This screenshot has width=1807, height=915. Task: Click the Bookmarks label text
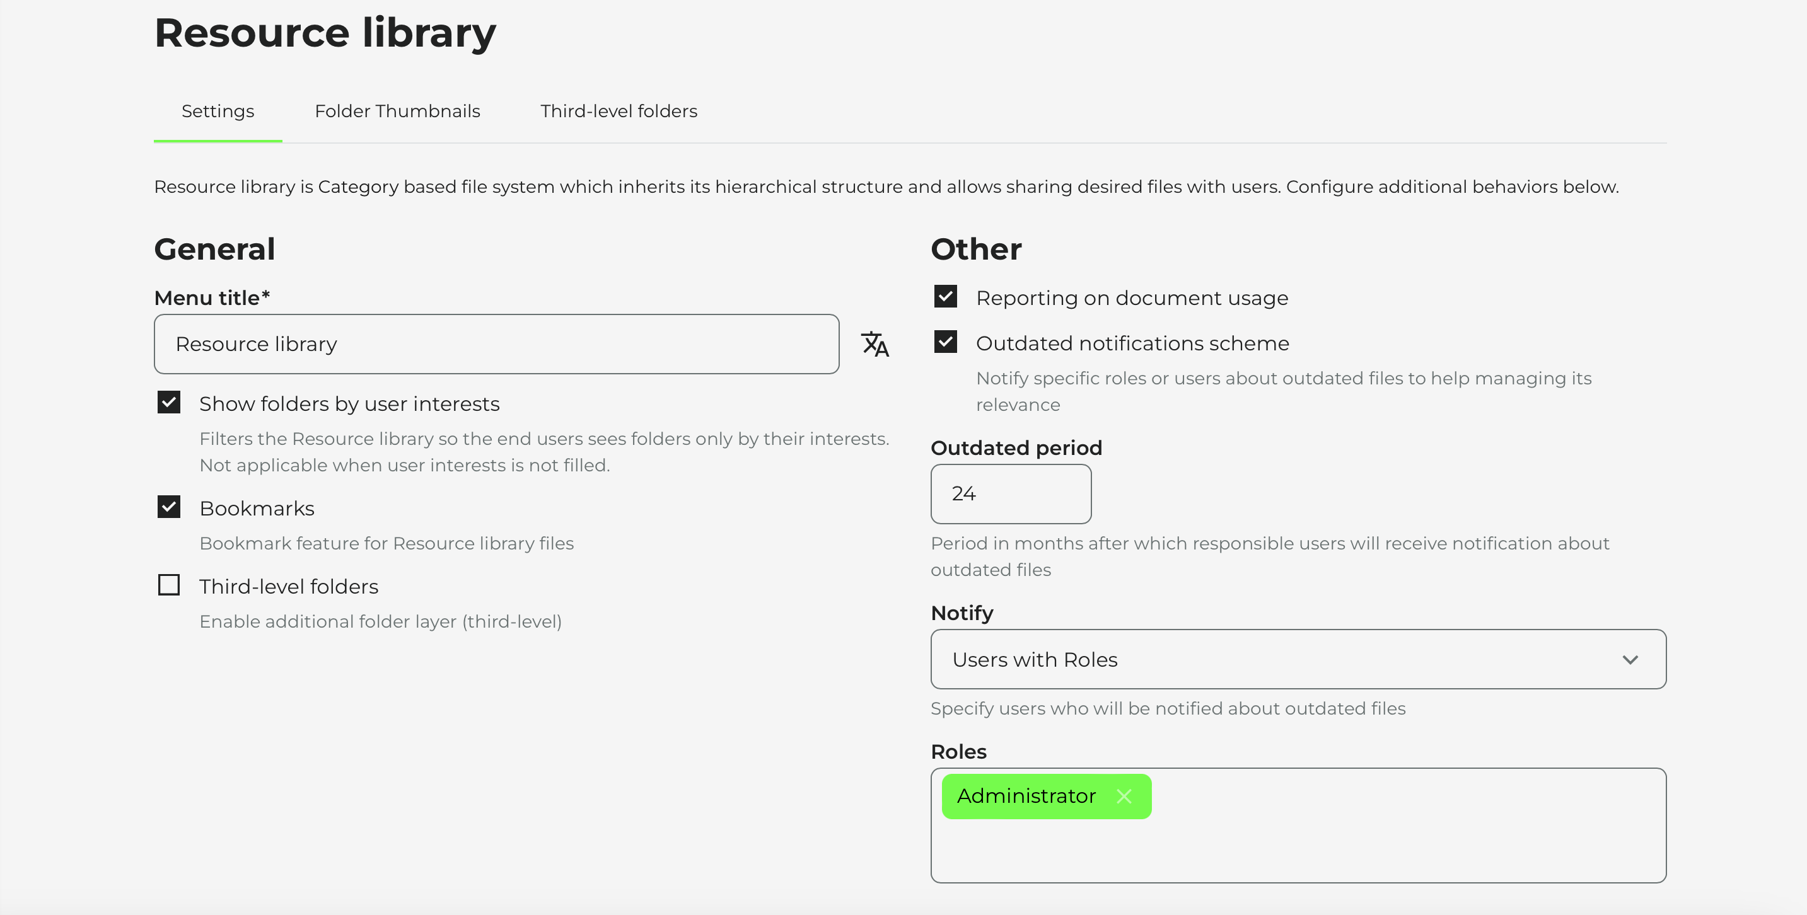(x=257, y=509)
